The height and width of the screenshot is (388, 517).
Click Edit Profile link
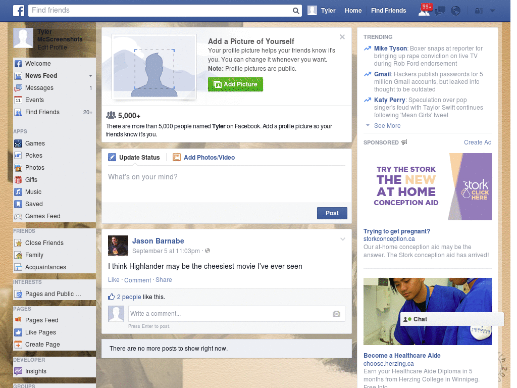(52, 47)
